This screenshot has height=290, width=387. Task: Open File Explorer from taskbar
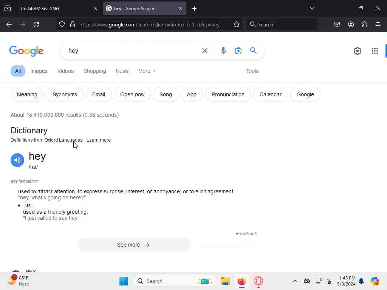click(225, 281)
